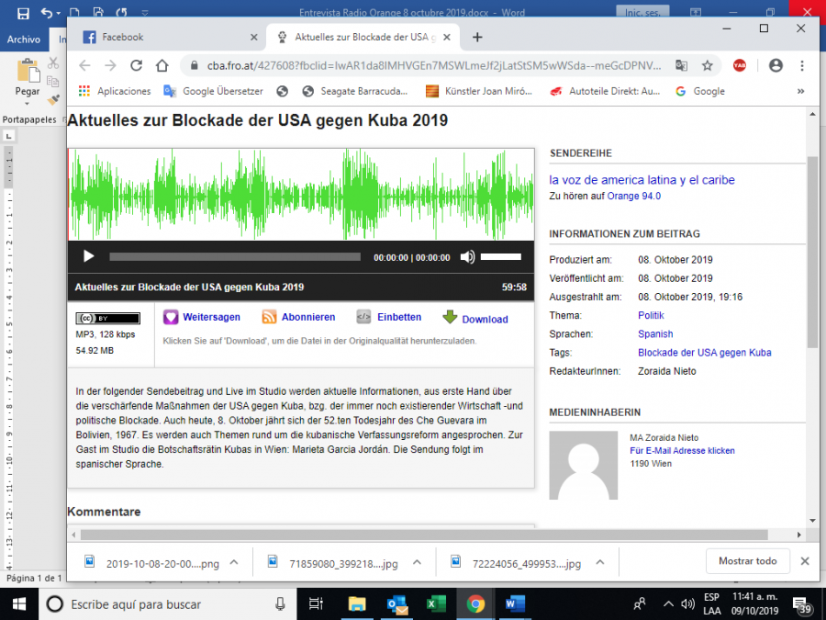Expand options for 2019-10-08 png download
Screen dimensions: 826x620
[x=234, y=562]
